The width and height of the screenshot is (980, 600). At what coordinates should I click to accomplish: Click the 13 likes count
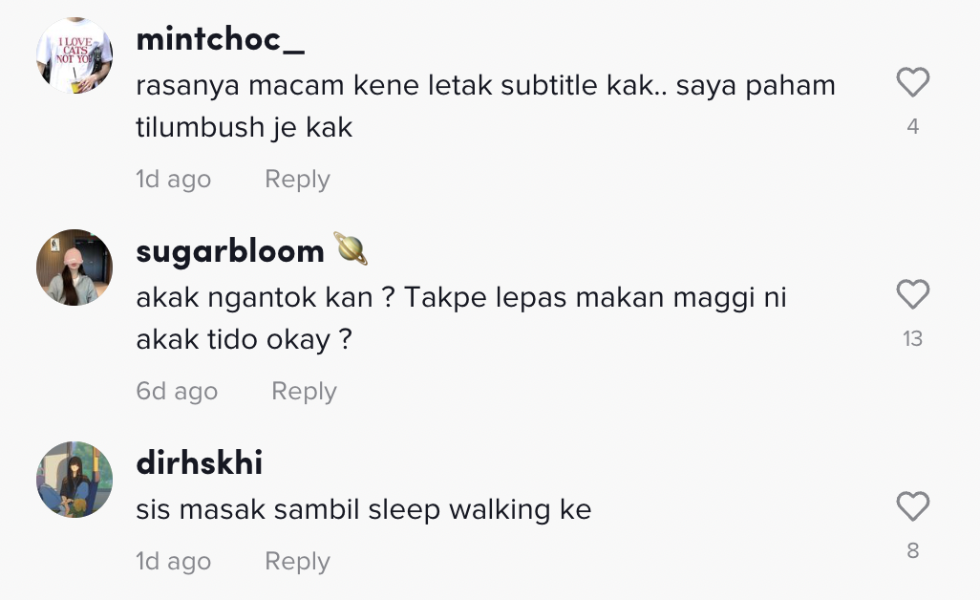913,338
